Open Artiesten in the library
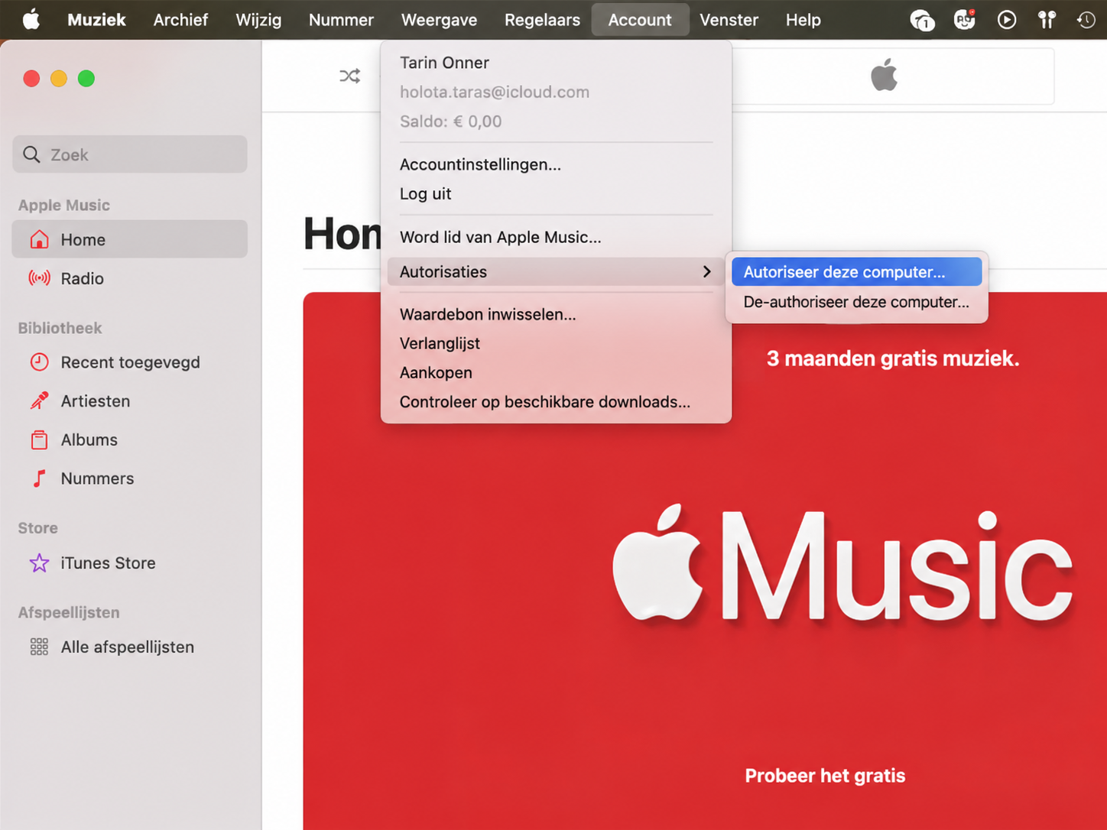Image resolution: width=1107 pixels, height=830 pixels. [129, 400]
